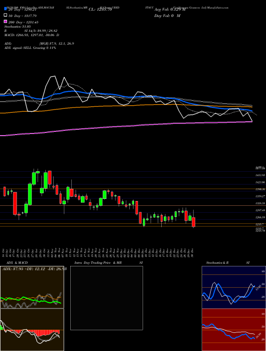Click the empty Intra Day chart box
The image size is (266, 351).
coord(106,298)
